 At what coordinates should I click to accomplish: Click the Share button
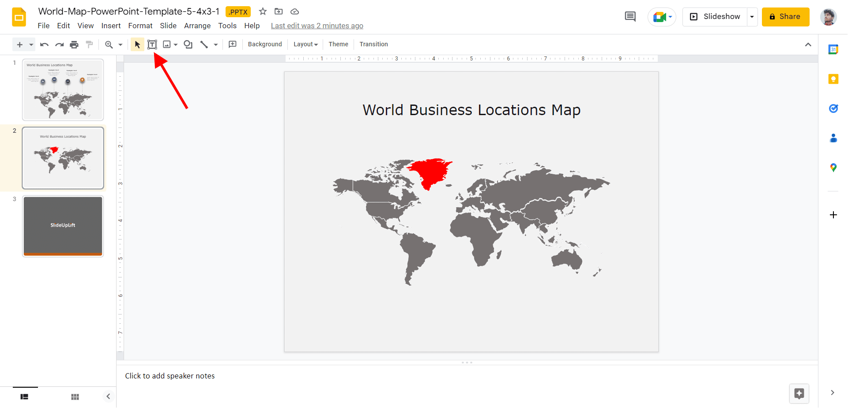pyautogui.click(x=785, y=17)
